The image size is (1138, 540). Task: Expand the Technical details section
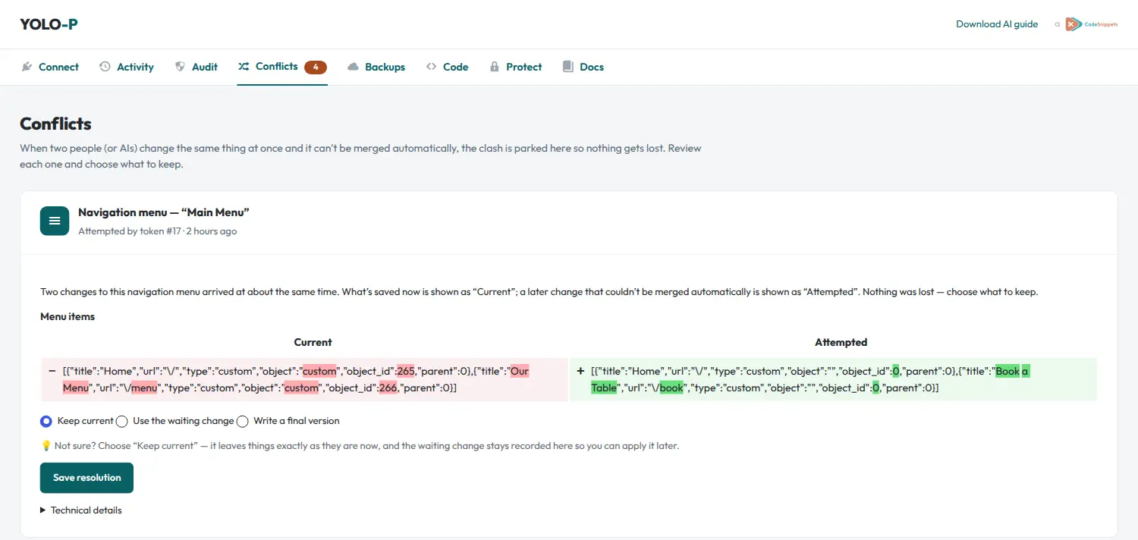click(x=81, y=510)
